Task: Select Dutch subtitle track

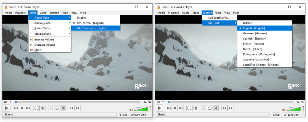Action: click(x=265, y=49)
